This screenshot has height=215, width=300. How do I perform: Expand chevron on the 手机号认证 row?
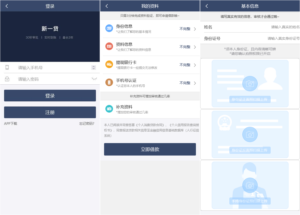(x=195, y=83)
